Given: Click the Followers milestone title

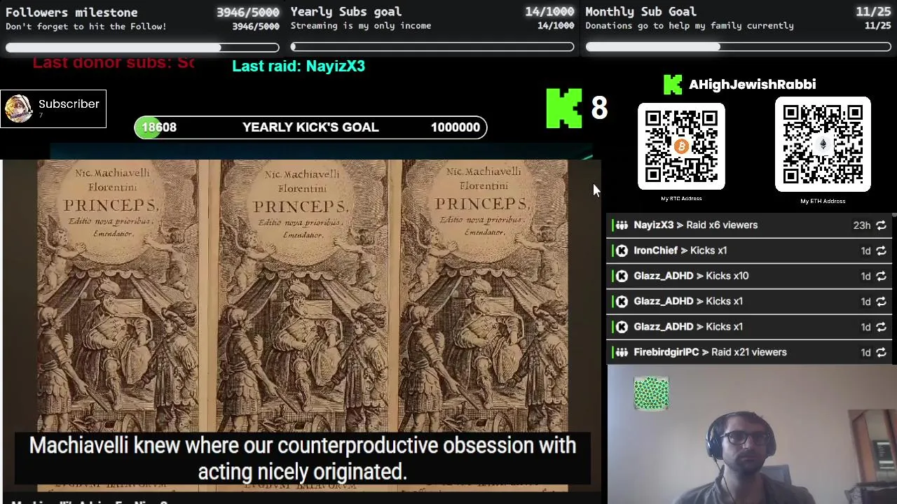Looking at the screenshot, I should (71, 12).
